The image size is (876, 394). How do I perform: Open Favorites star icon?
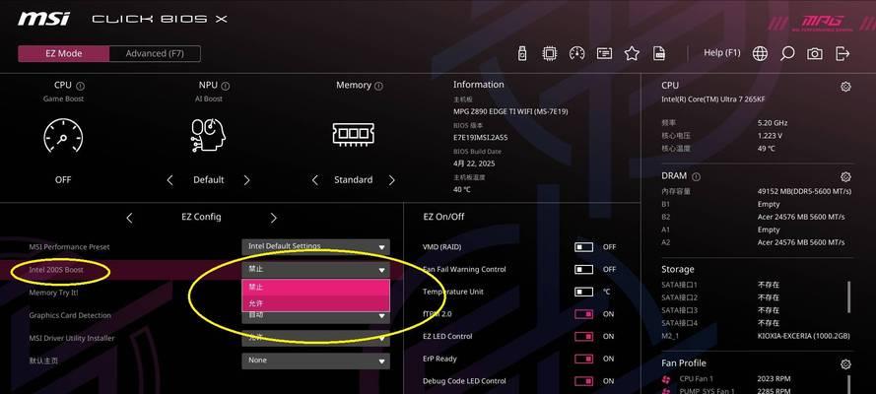pos(632,53)
